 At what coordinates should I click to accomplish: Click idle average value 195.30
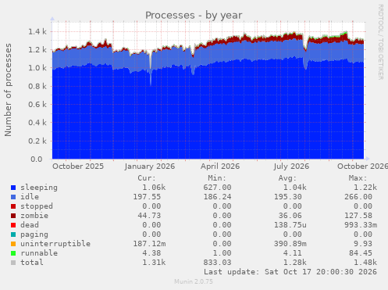(x=288, y=197)
